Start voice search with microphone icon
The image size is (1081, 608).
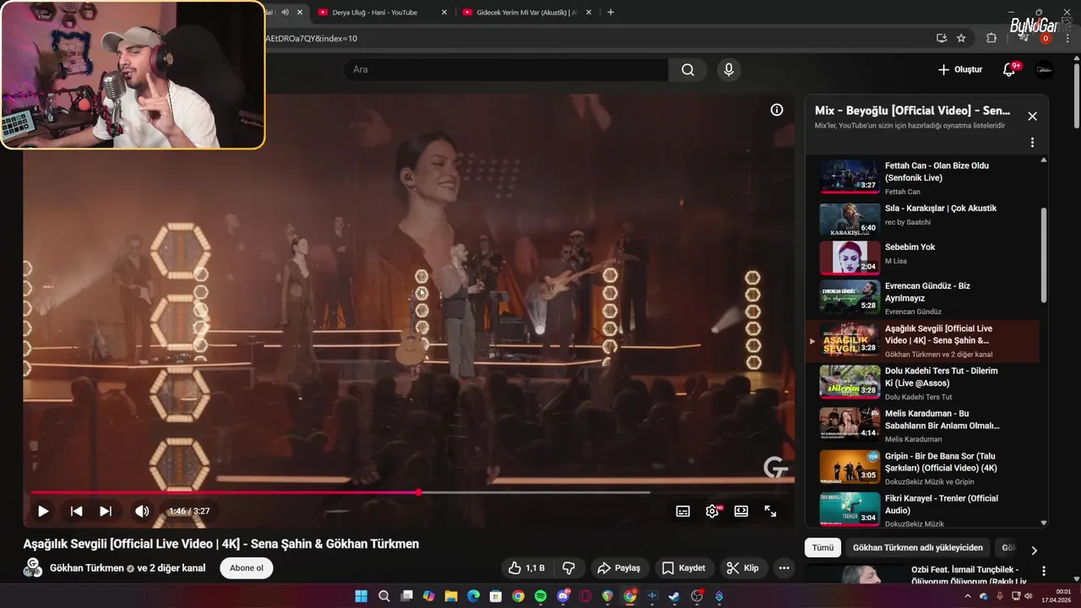[729, 69]
